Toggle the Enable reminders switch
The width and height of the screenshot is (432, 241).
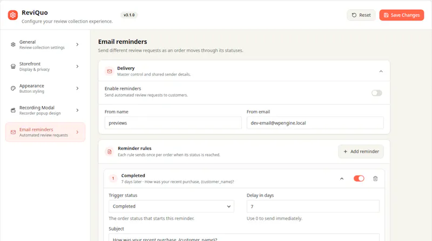coord(376,93)
